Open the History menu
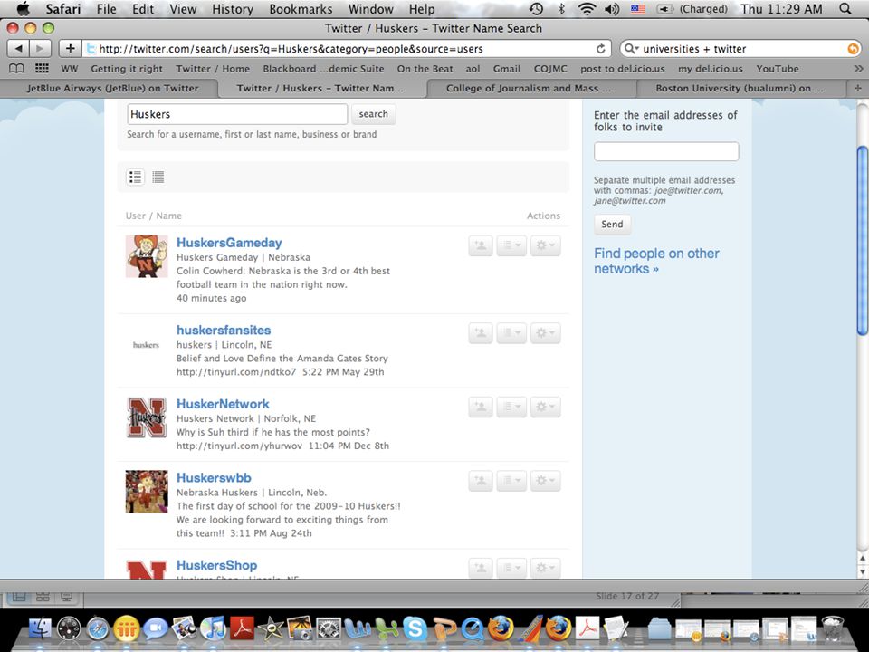The height and width of the screenshot is (652, 869). pos(233,9)
